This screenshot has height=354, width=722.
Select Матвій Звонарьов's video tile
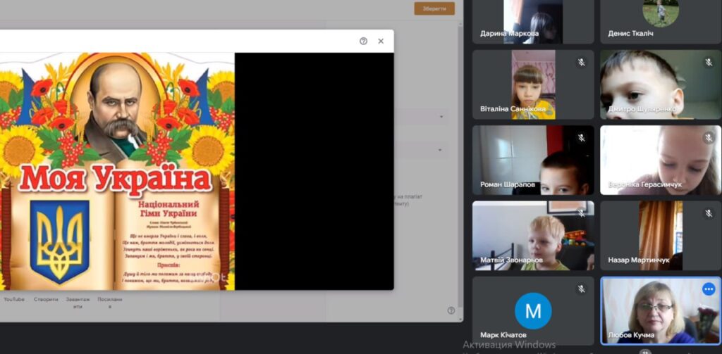coord(533,235)
